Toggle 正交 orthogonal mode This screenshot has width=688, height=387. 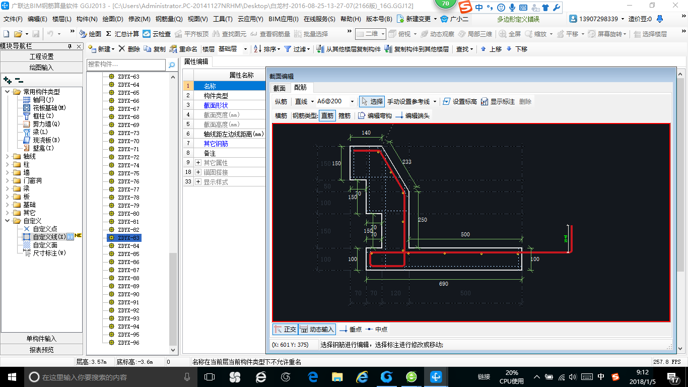pos(285,329)
